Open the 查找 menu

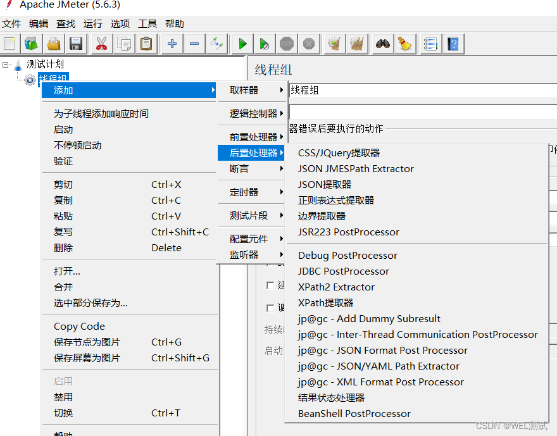tap(66, 24)
